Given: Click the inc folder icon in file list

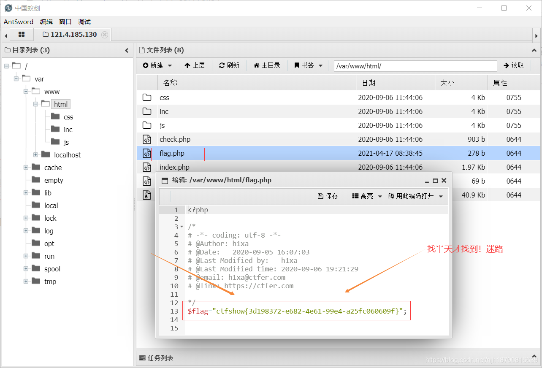Looking at the screenshot, I should point(147,111).
